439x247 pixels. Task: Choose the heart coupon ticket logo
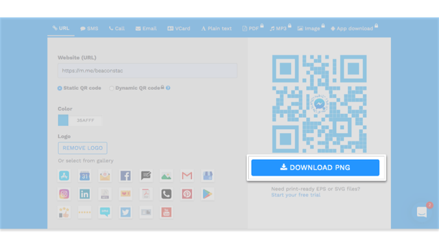tap(126, 193)
